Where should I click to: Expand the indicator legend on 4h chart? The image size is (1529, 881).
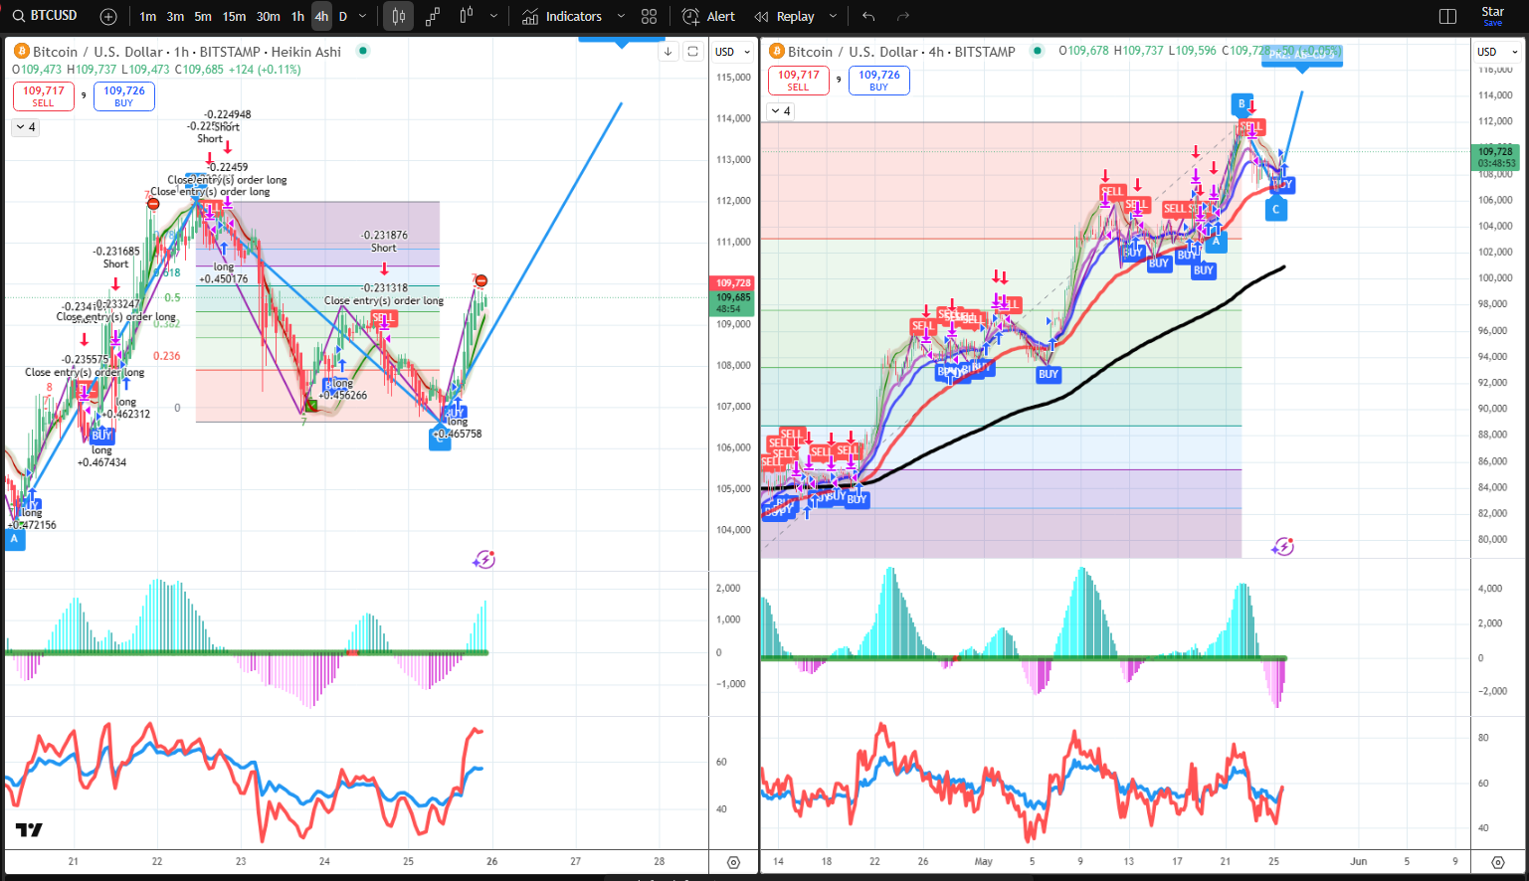tap(781, 111)
